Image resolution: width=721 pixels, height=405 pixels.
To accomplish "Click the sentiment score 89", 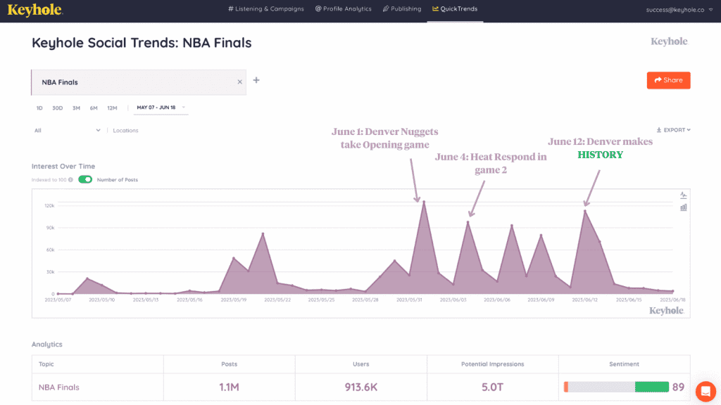I will (x=678, y=387).
